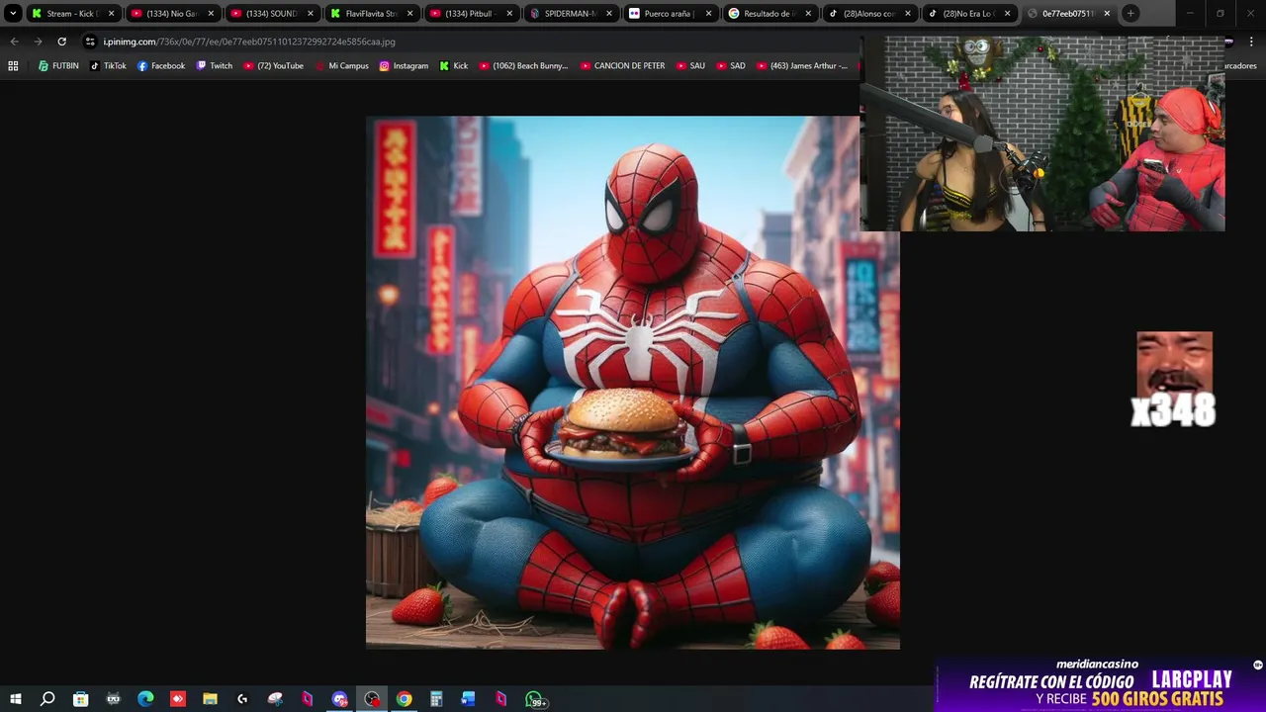1266x712 pixels.
Task: Close the Stream - Kick tab
Action: [111, 14]
